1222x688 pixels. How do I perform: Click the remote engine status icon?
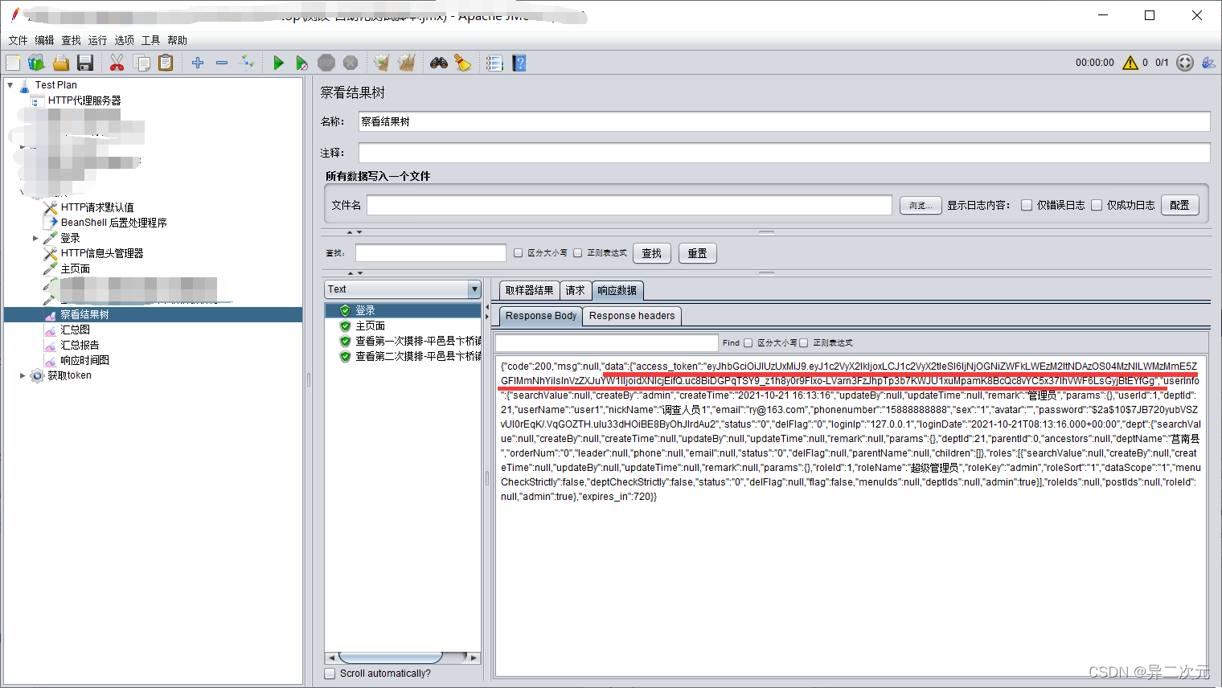pos(1185,63)
